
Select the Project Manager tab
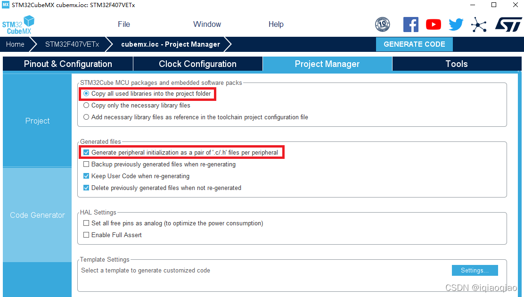[327, 64]
